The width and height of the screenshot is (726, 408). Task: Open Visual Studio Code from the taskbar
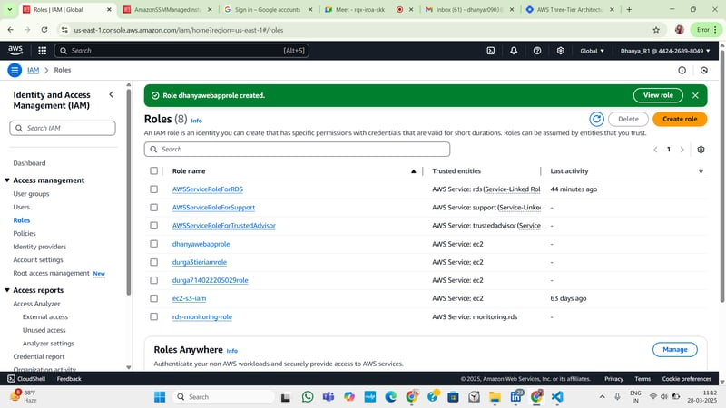(557, 397)
